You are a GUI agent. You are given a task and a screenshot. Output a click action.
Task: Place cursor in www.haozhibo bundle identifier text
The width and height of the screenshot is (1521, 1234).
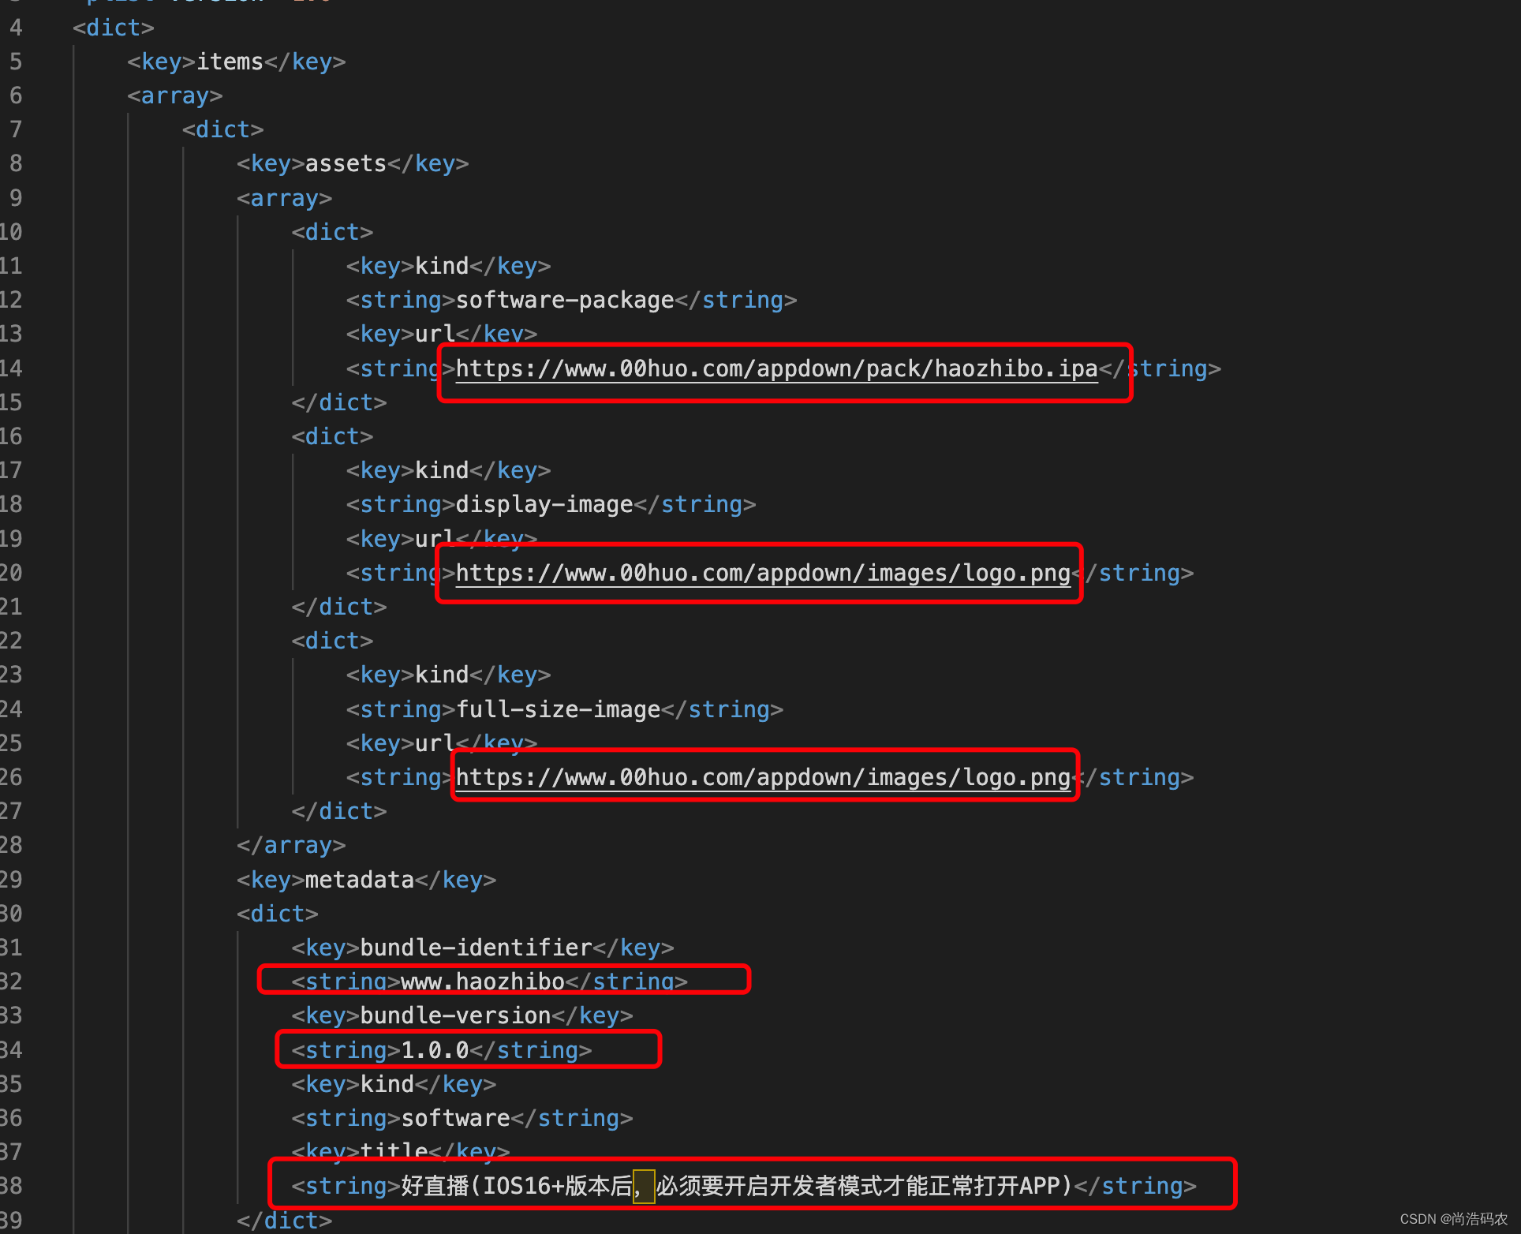(482, 982)
